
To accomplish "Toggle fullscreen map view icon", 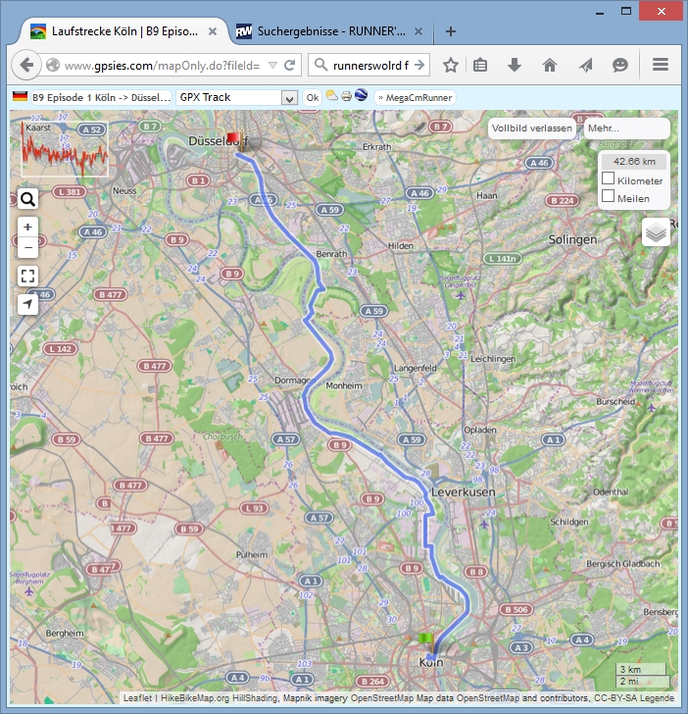I will coord(27,276).
